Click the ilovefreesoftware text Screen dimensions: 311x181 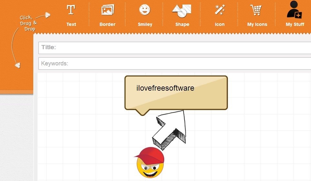[165, 88]
